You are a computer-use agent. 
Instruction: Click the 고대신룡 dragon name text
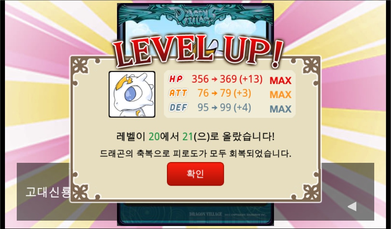[48, 192]
